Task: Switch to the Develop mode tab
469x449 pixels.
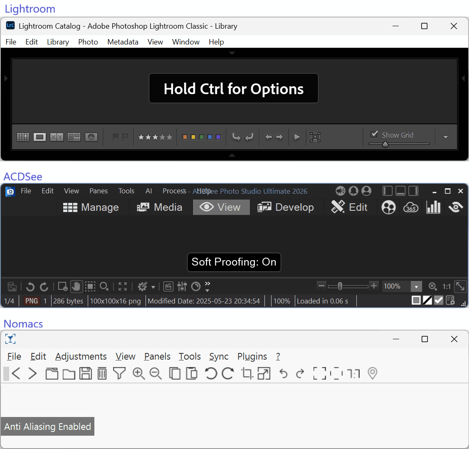Action: click(286, 207)
